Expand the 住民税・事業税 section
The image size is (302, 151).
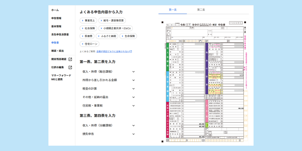pyautogui.click(x=109, y=106)
